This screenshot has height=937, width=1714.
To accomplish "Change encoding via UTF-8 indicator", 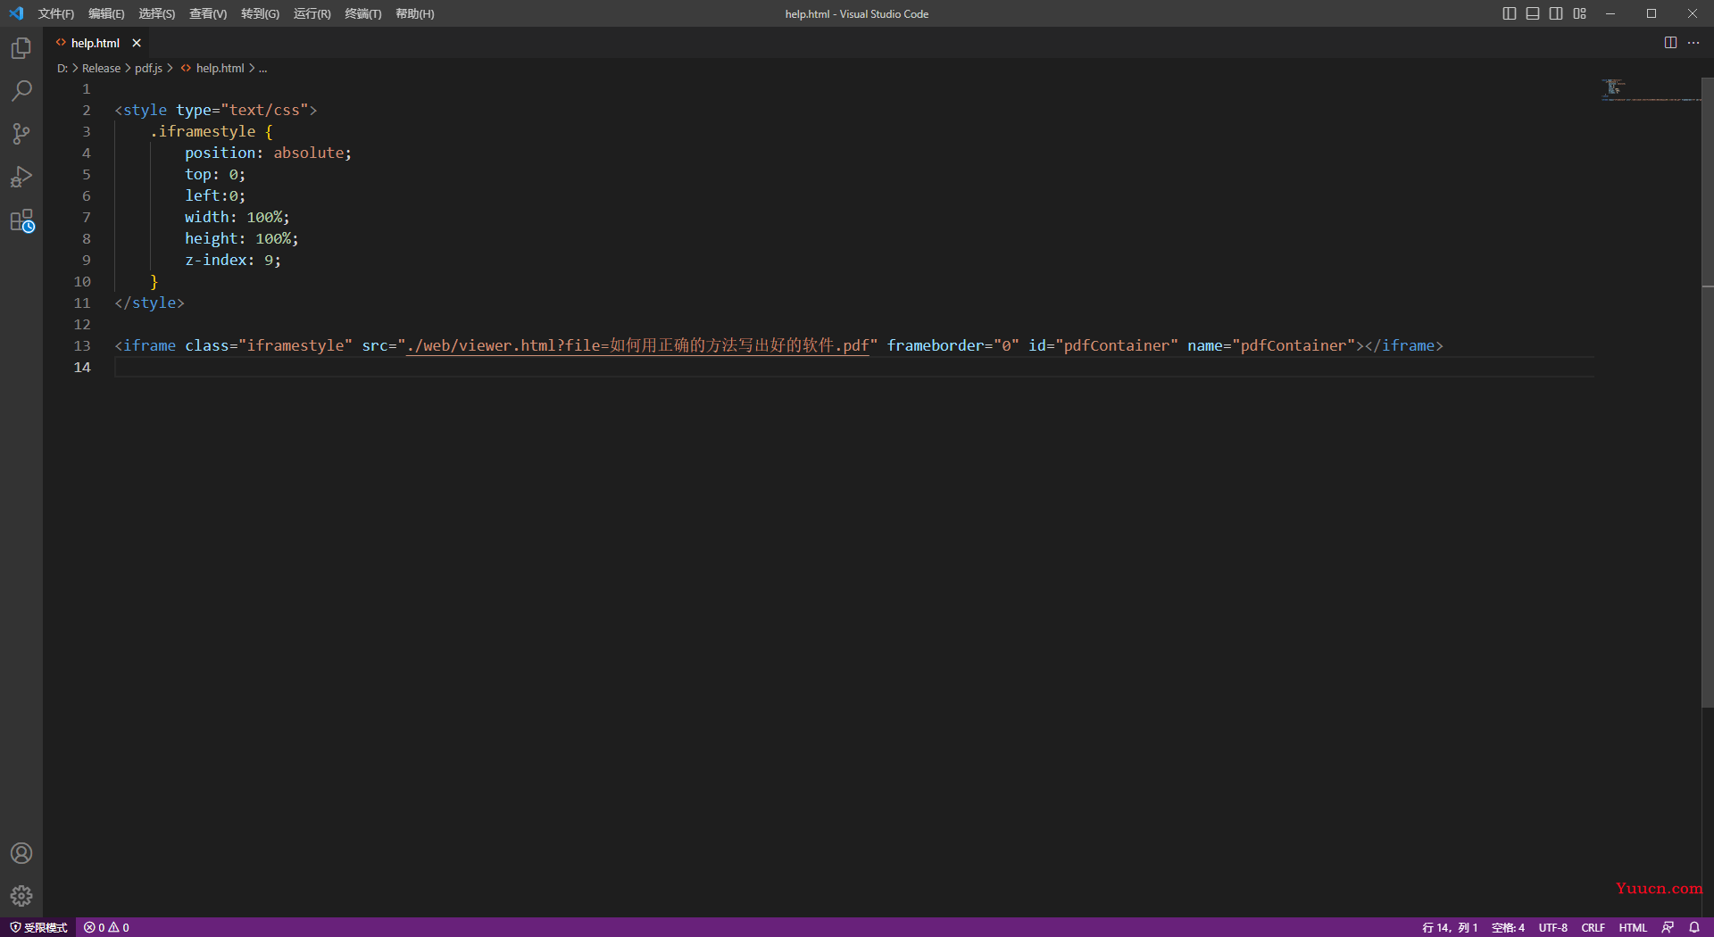I will click(x=1552, y=927).
